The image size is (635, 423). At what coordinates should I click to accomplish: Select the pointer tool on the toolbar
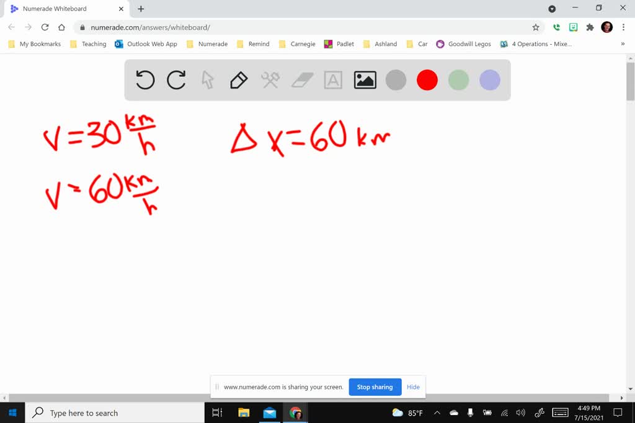click(x=207, y=79)
